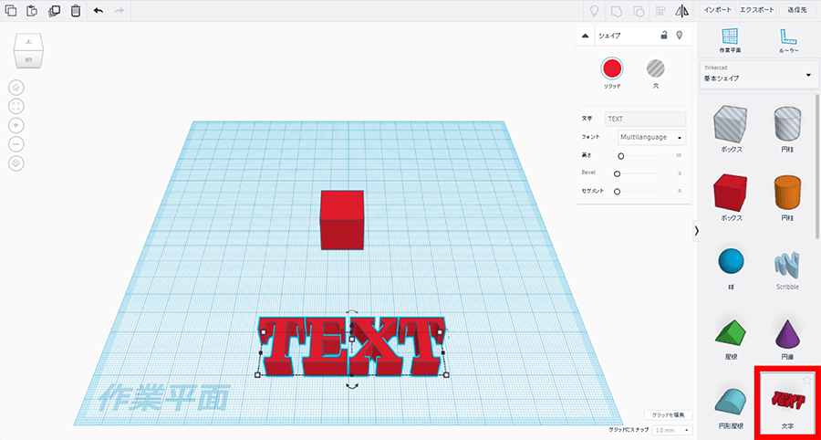Toggle the lock icon in the shape panel
The width and height of the screenshot is (821, 440).
tap(664, 35)
